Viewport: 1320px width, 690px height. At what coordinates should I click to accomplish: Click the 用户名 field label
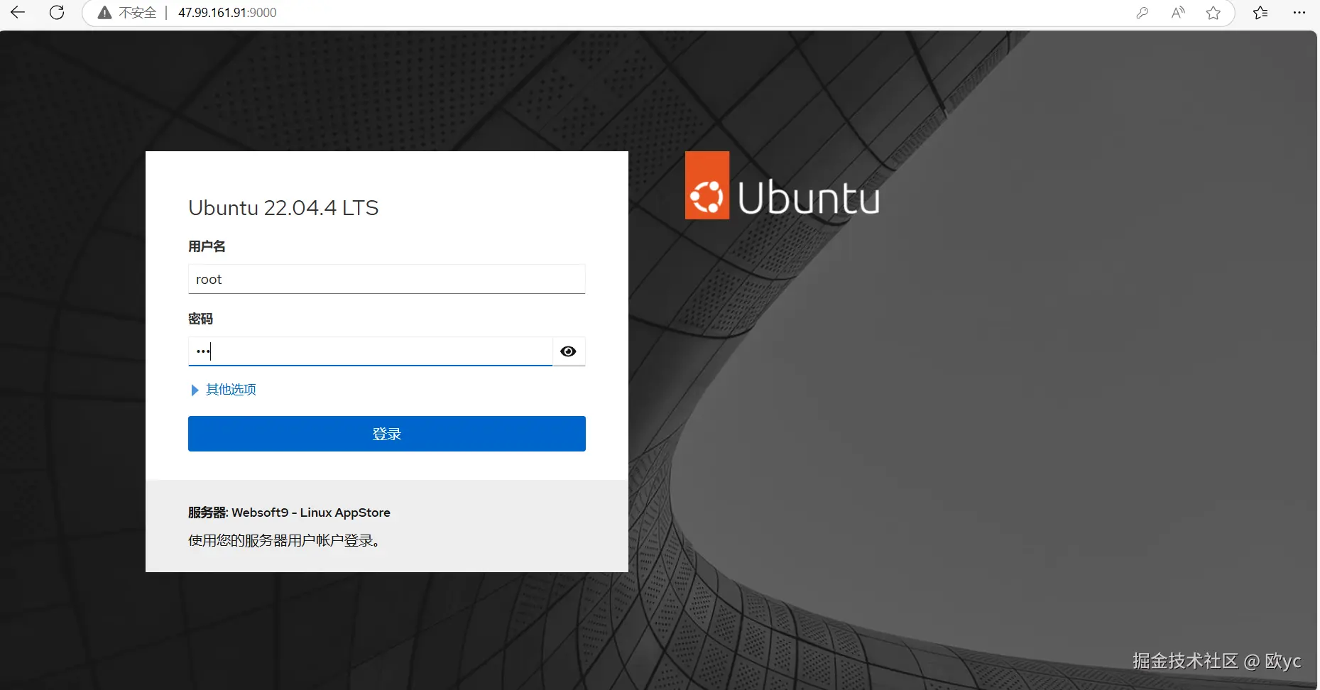tap(207, 246)
